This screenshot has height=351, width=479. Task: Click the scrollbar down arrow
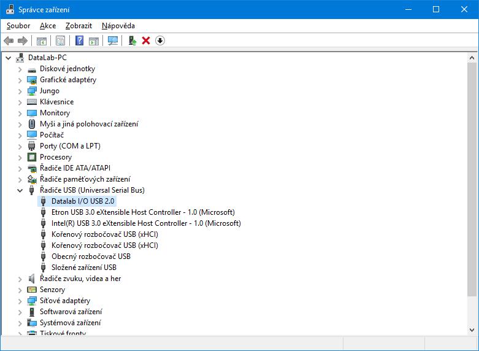[x=472, y=330]
